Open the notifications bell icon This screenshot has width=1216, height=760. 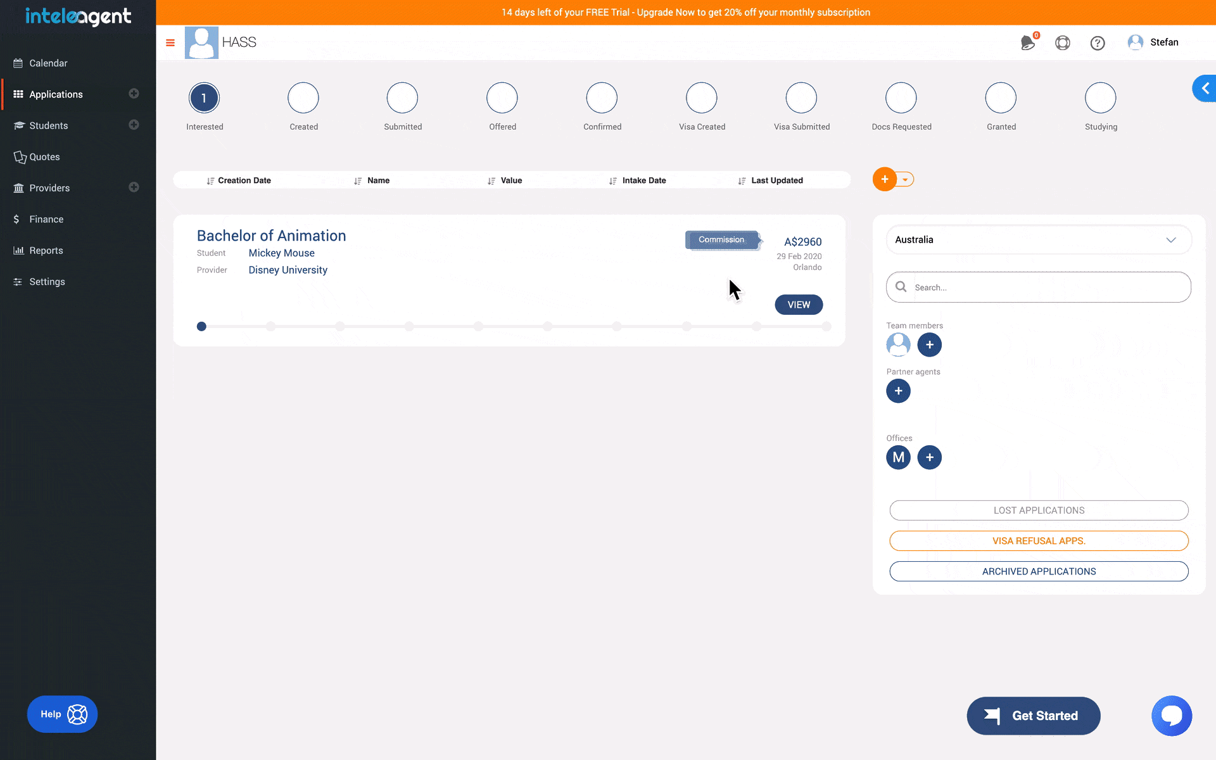point(1027,42)
